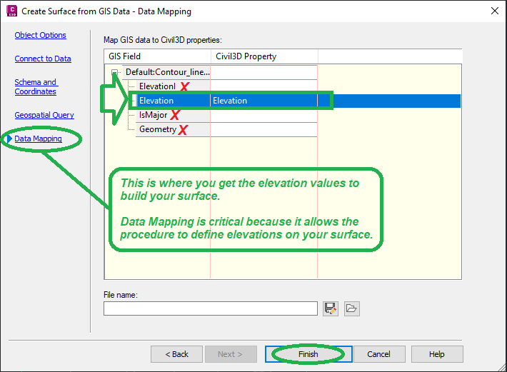The height and width of the screenshot is (372, 507).
Task: Jump to Geospatial Query page
Action: coord(44,115)
